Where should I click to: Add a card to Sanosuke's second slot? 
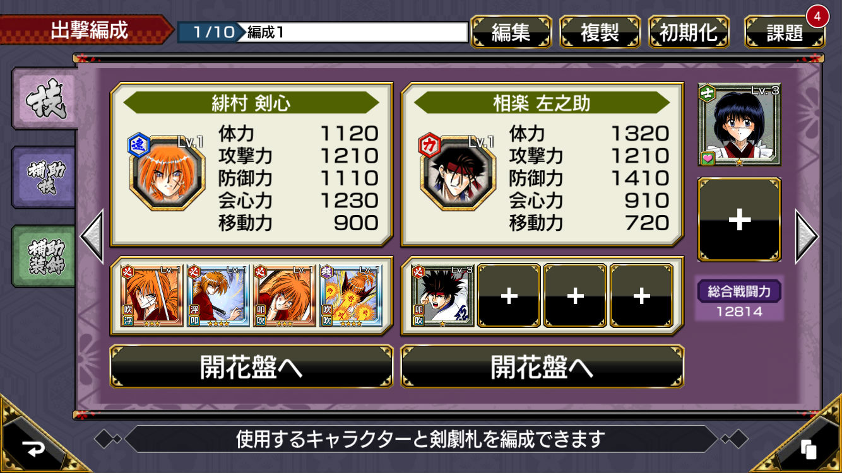(x=509, y=295)
